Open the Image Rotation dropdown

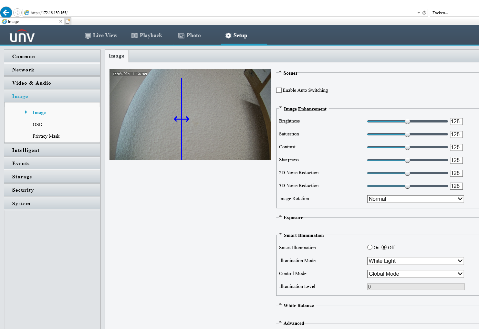416,199
